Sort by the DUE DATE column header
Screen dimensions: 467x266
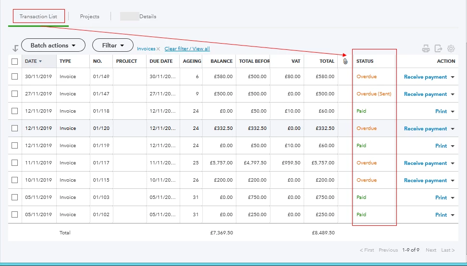[161, 61]
